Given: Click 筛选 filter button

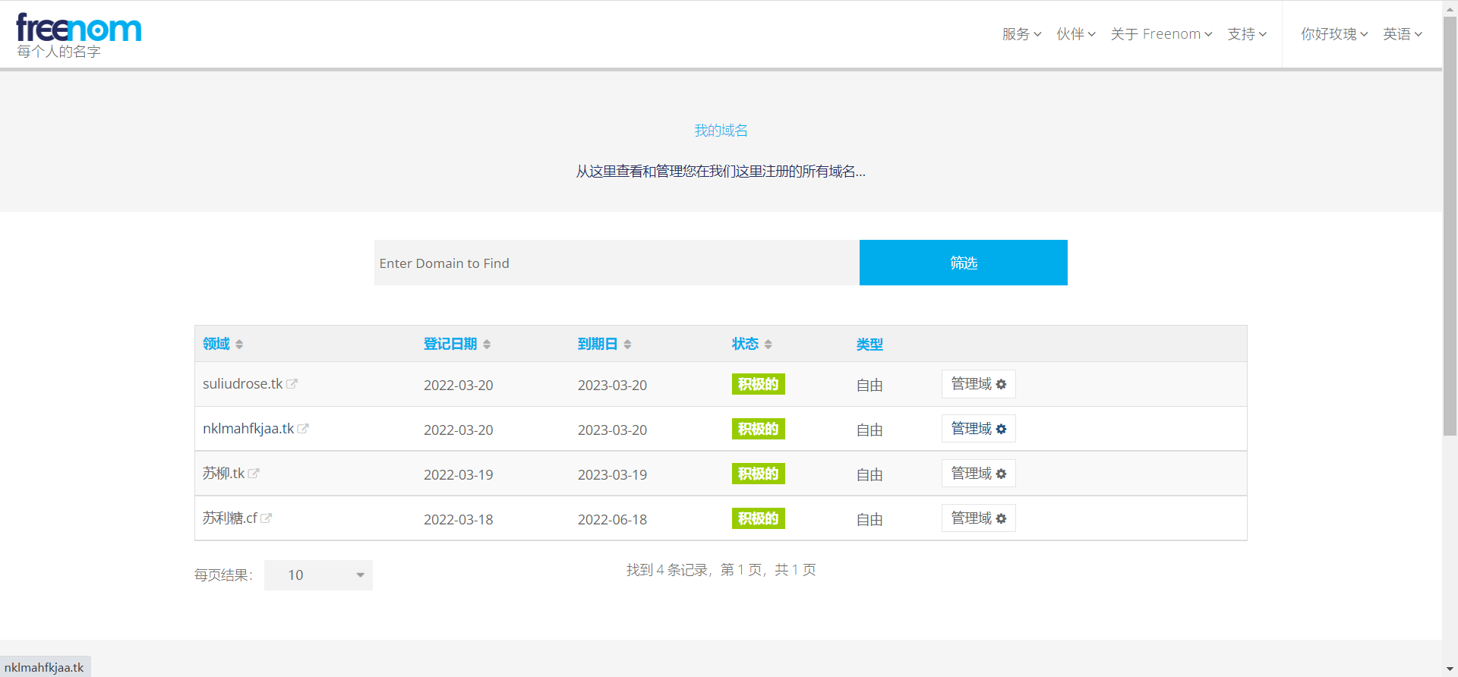Looking at the screenshot, I should coord(964,263).
